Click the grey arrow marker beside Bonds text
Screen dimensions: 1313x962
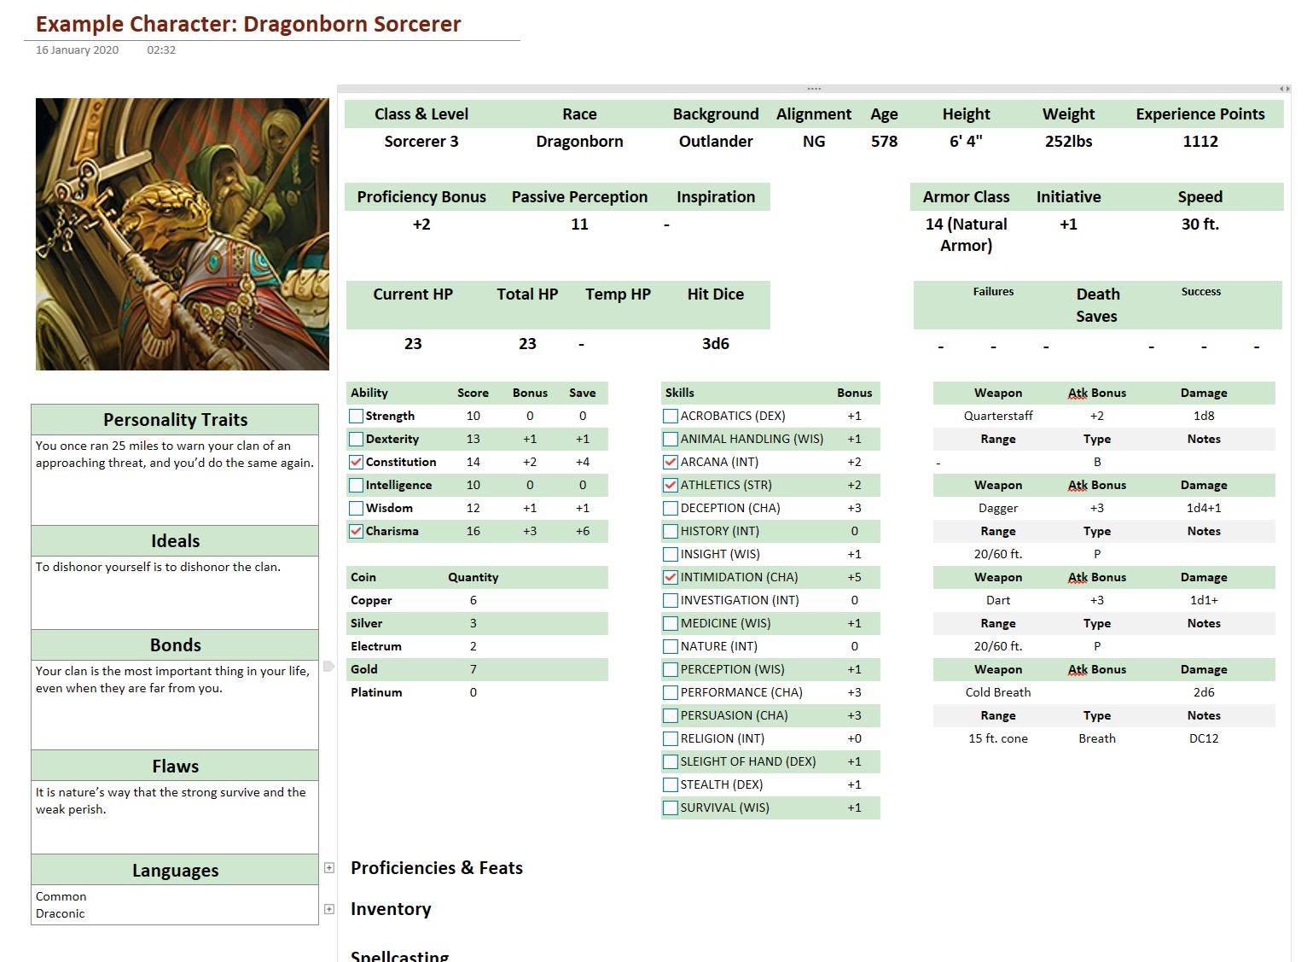(x=328, y=666)
